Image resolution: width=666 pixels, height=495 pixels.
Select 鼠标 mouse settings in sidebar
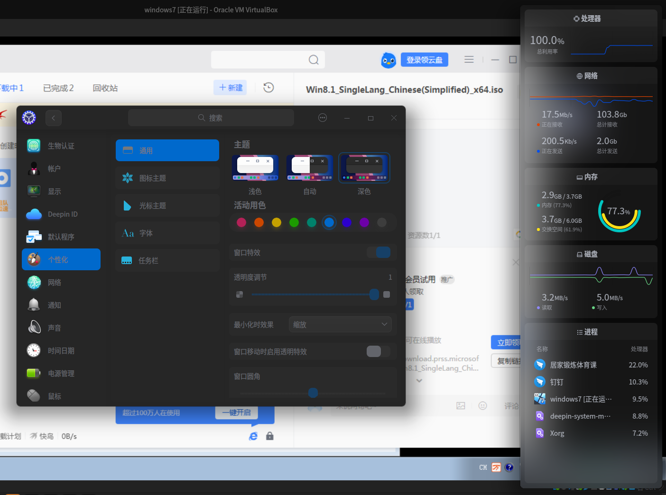[61, 396]
